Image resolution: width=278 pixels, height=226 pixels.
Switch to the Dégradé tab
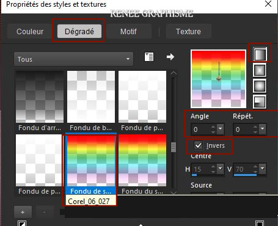click(x=79, y=31)
